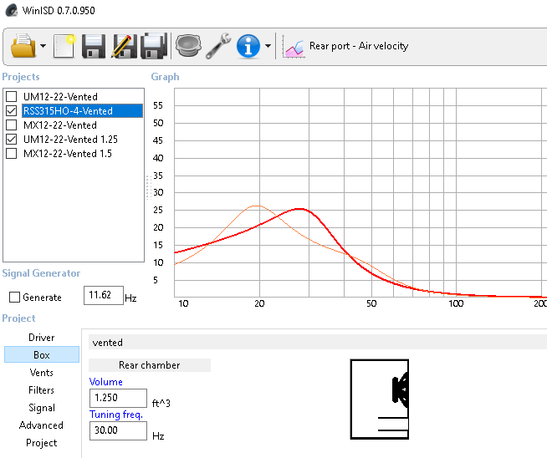Click the graph type chart icon
The height and width of the screenshot is (458, 547).
tap(294, 46)
